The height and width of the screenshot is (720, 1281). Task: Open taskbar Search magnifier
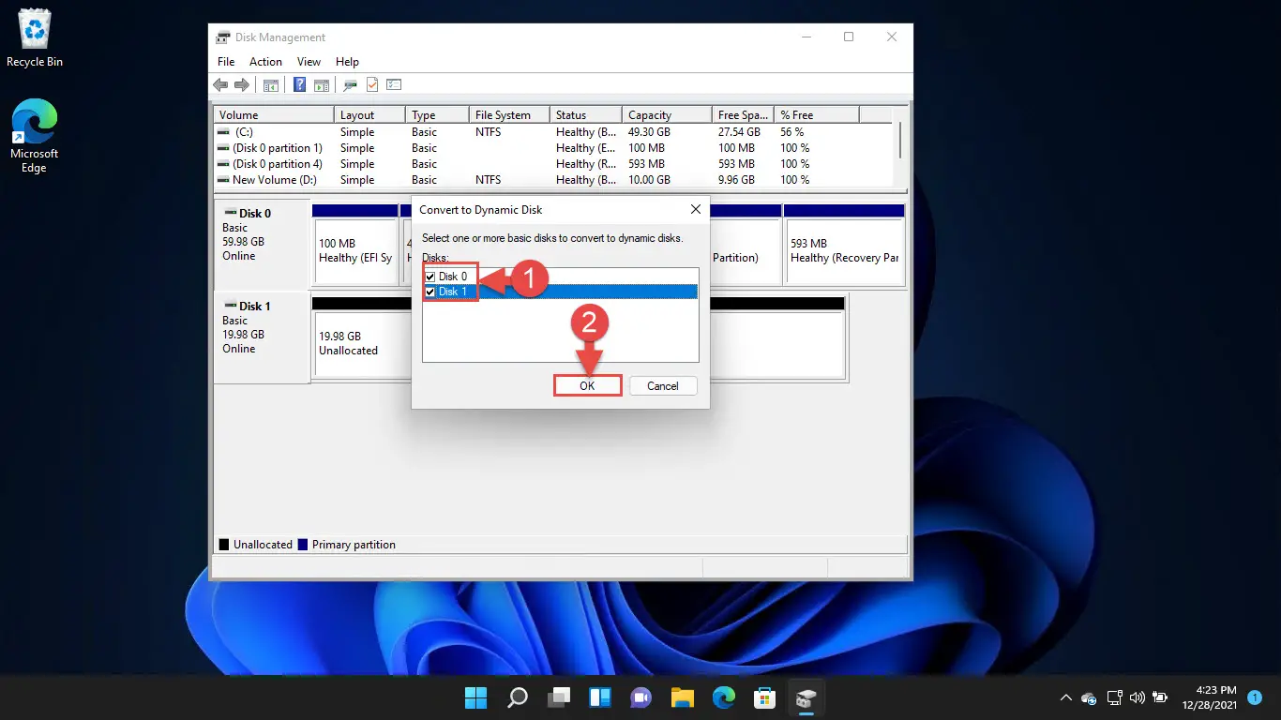tap(518, 697)
